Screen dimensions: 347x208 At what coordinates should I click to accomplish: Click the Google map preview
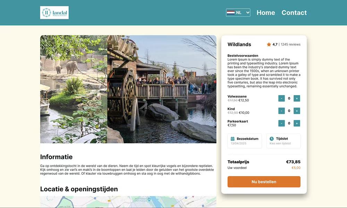click(x=128, y=202)
